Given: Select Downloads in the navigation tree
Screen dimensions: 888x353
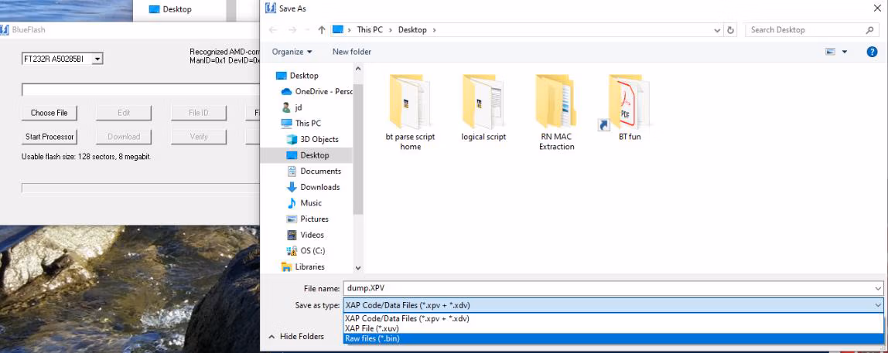Looking at the screenshot, I should (x=319, y=187).
